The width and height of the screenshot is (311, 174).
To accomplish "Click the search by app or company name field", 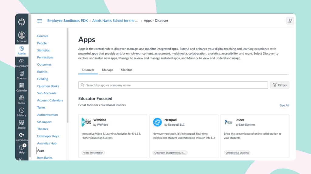I will tap(173, 85).
